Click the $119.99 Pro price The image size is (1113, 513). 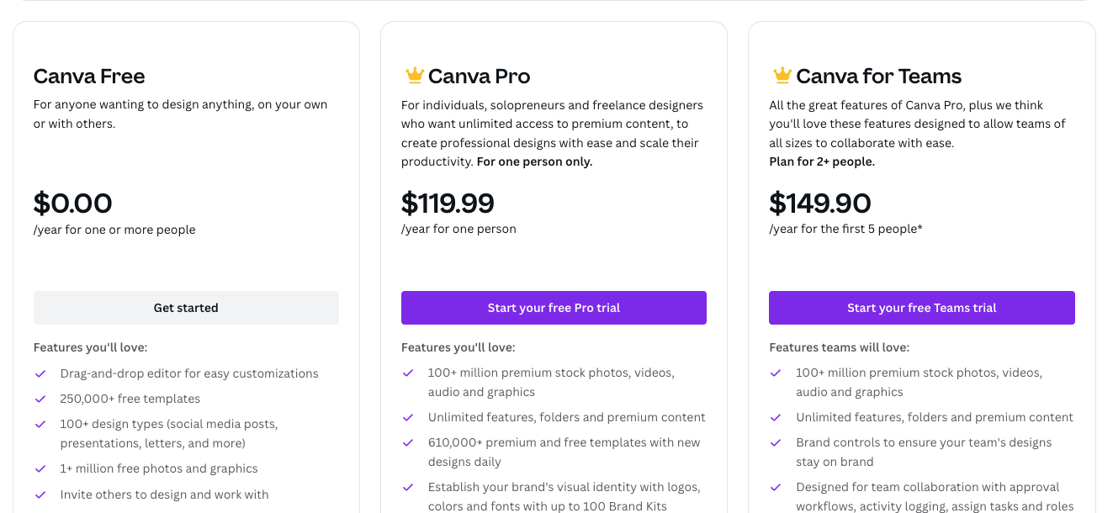pyautogui.click(x=448, y=204)
